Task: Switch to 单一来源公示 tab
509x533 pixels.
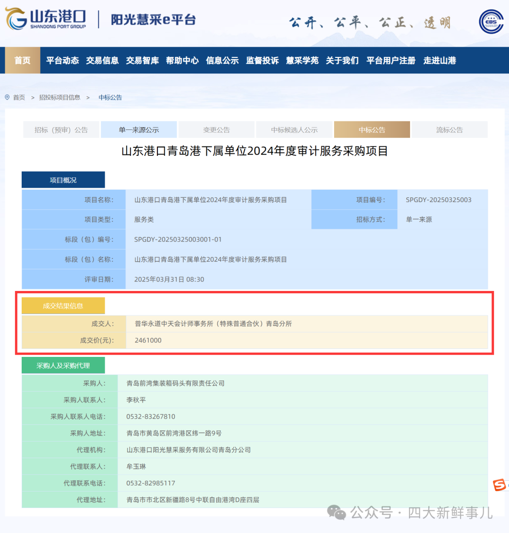Action: pos(139,129)
